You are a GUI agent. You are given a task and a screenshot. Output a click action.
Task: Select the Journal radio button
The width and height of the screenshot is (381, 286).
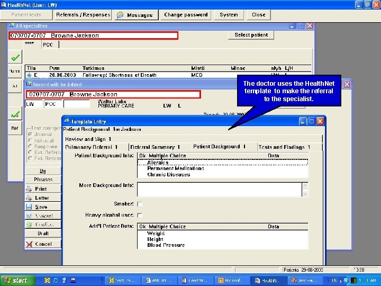coord(30,134)
